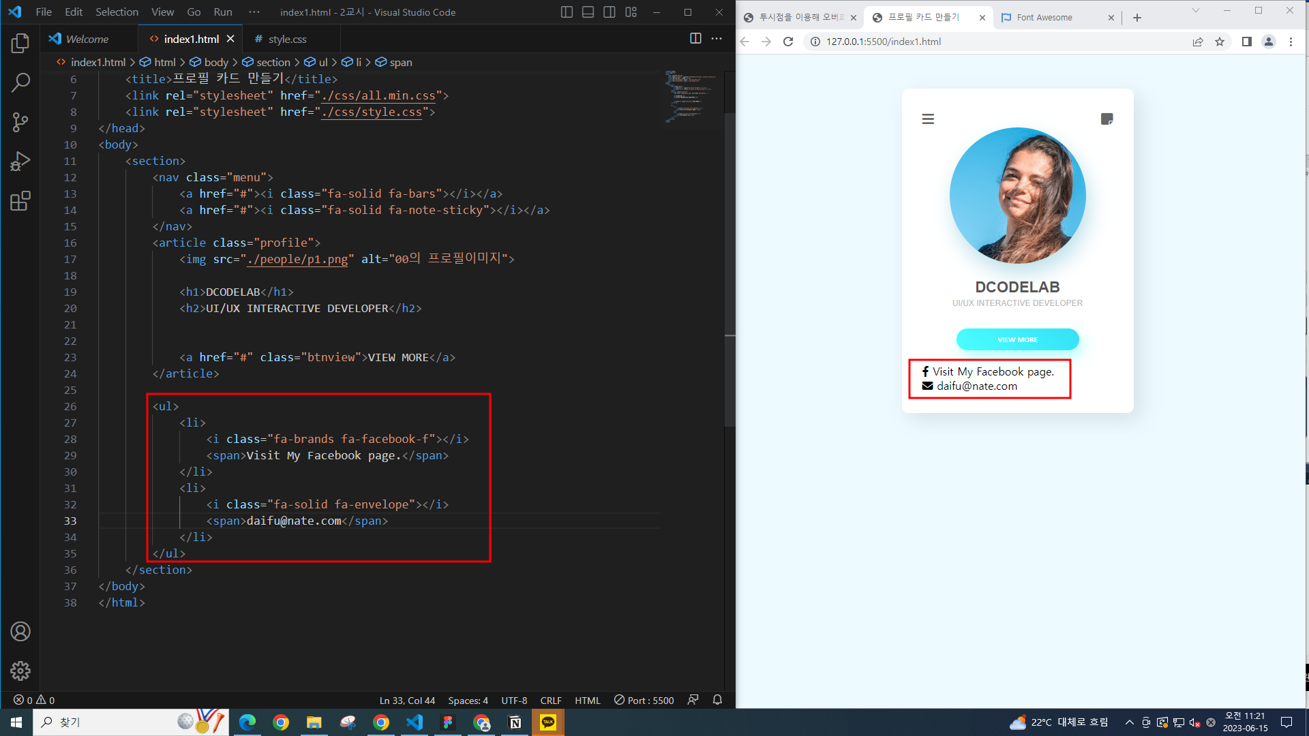
Task: Open the HTML language mode selector
Action: point(587,701)
